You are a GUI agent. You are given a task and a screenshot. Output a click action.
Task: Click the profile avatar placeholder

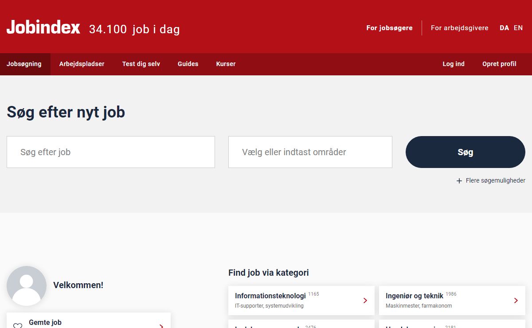[x=27, y=286]
